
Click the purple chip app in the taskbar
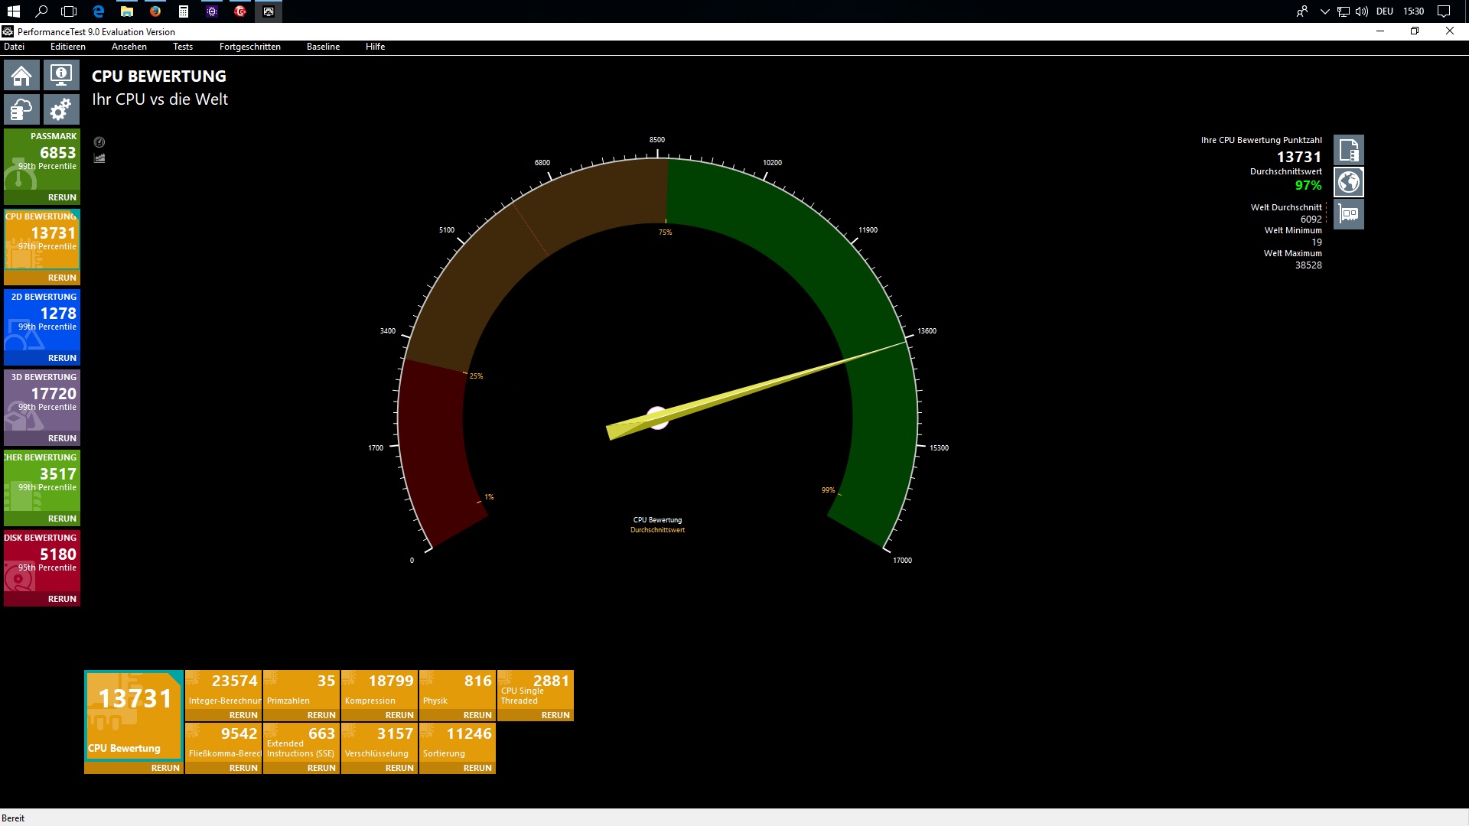pyautogui.click(x=212, y=11)
